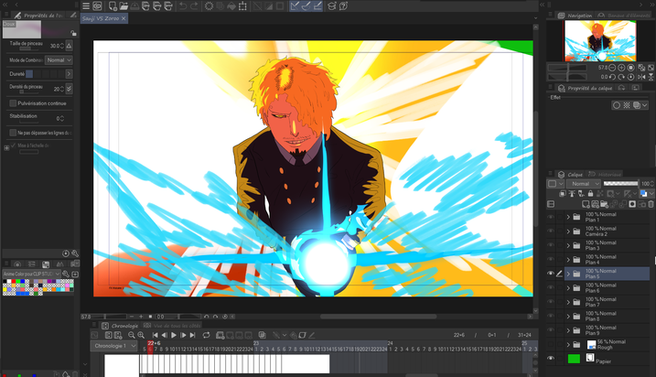656x377 pixels.
Task: Open the Mode de Combinaison dropdown
Action: (59, 59)
